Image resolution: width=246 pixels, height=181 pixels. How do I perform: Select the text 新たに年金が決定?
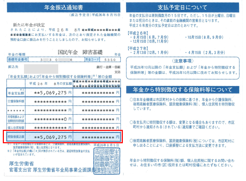click(29, 25)
